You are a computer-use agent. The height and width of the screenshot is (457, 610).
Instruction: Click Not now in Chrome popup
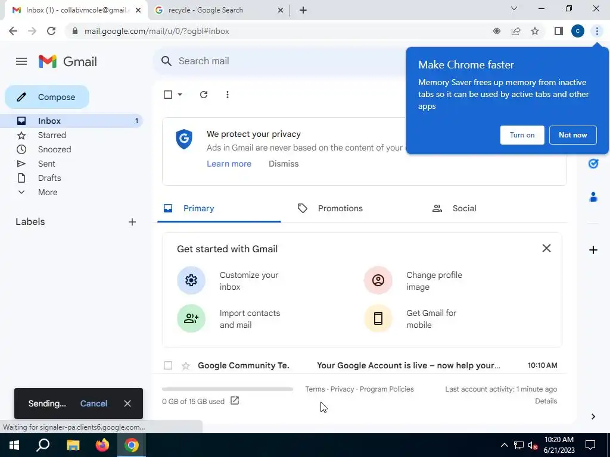pyautogui.click(x=572, y=135)
